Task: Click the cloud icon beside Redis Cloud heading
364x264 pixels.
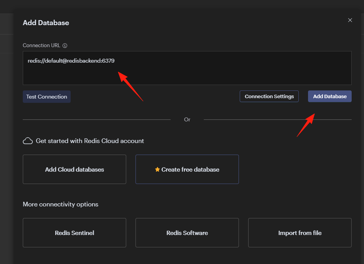Action: click(28, 141)
